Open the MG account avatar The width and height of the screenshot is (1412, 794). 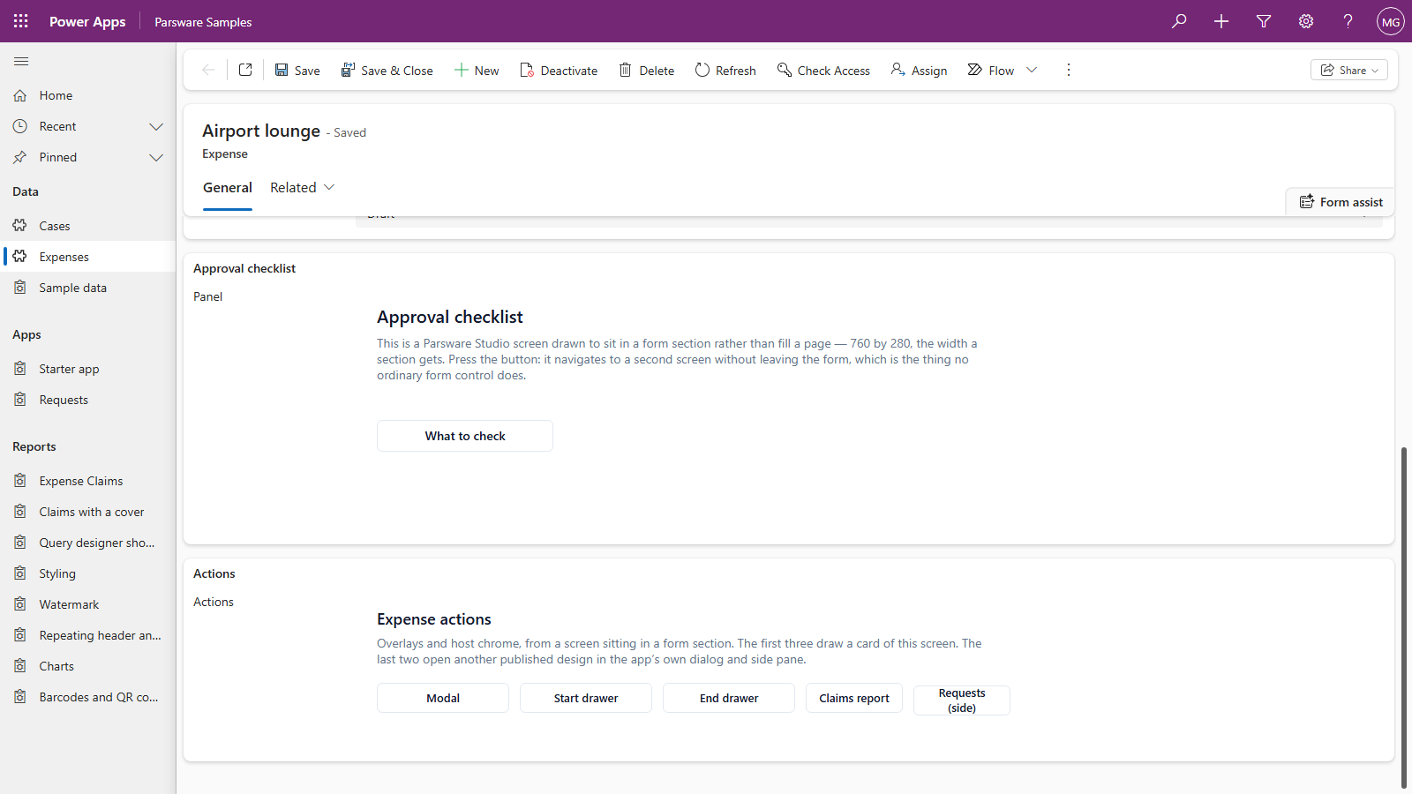click(x=1391, y=21)
